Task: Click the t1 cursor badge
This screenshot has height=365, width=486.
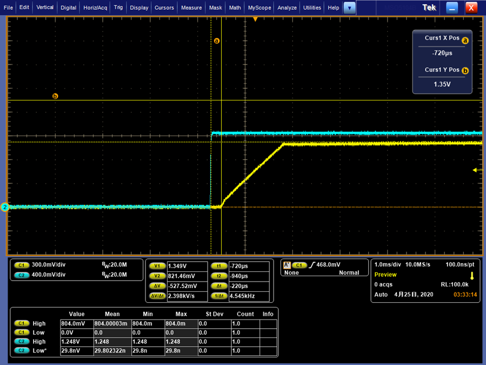Action: tap(219, 266)
